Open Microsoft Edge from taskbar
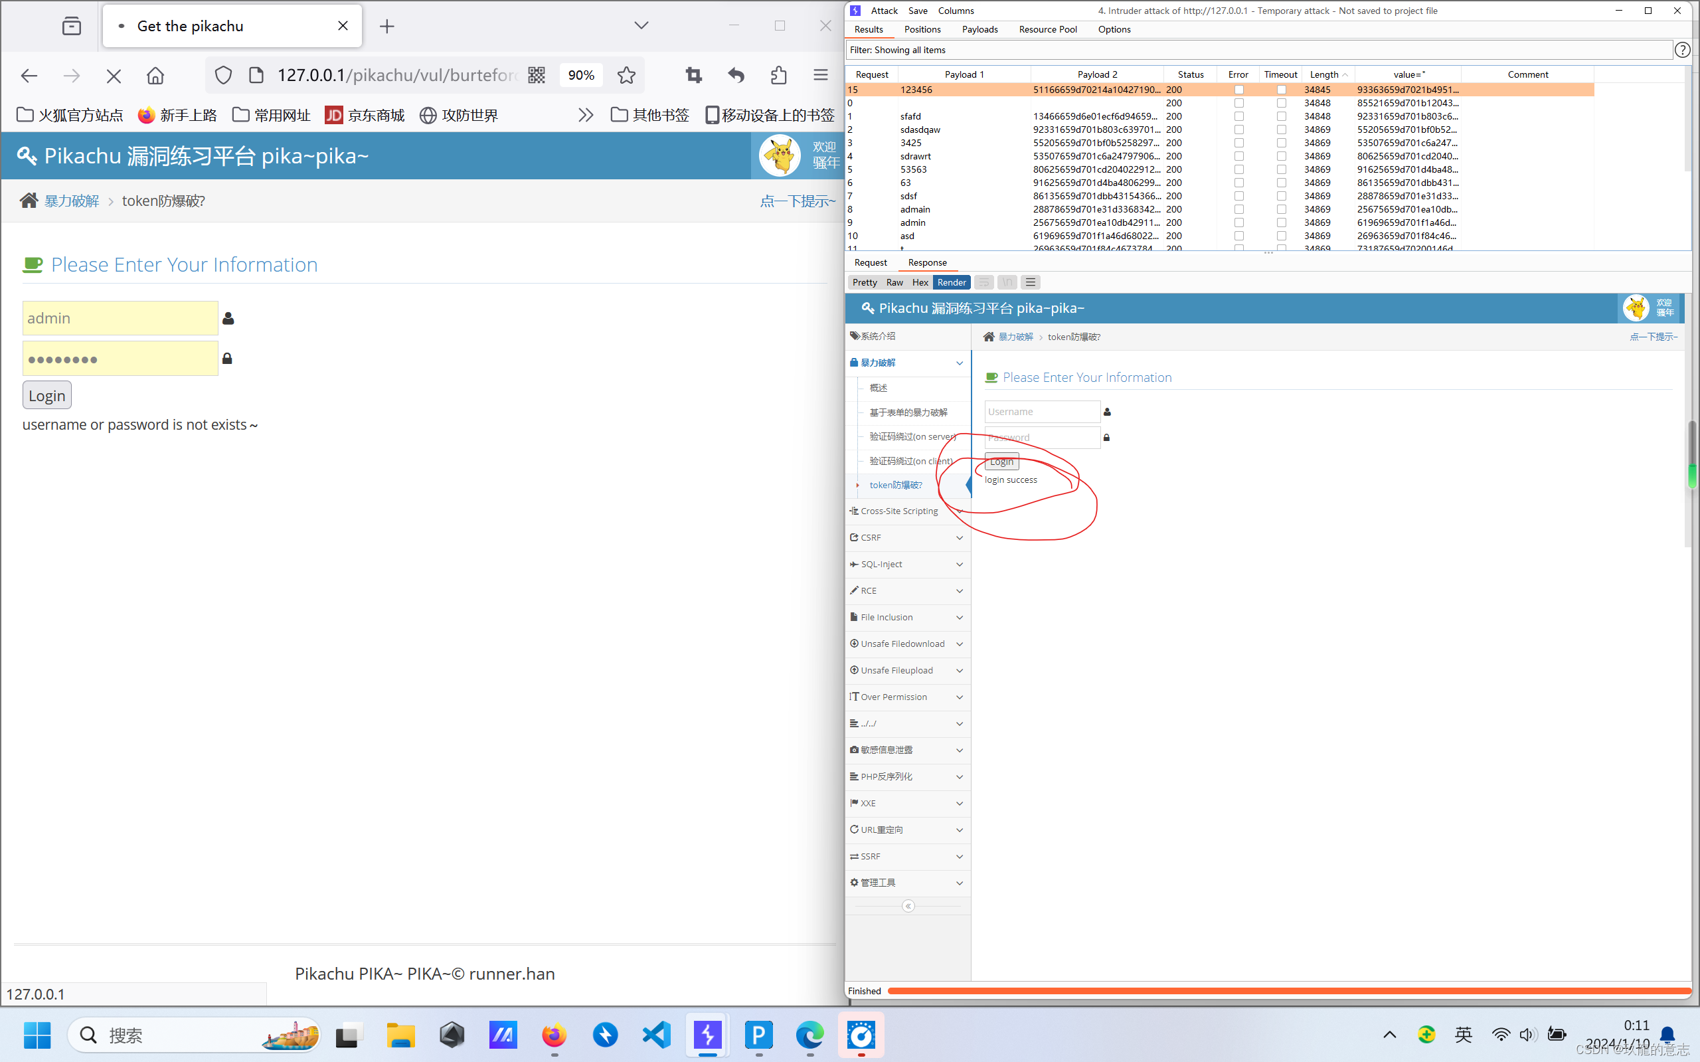 click(809, 1035)
